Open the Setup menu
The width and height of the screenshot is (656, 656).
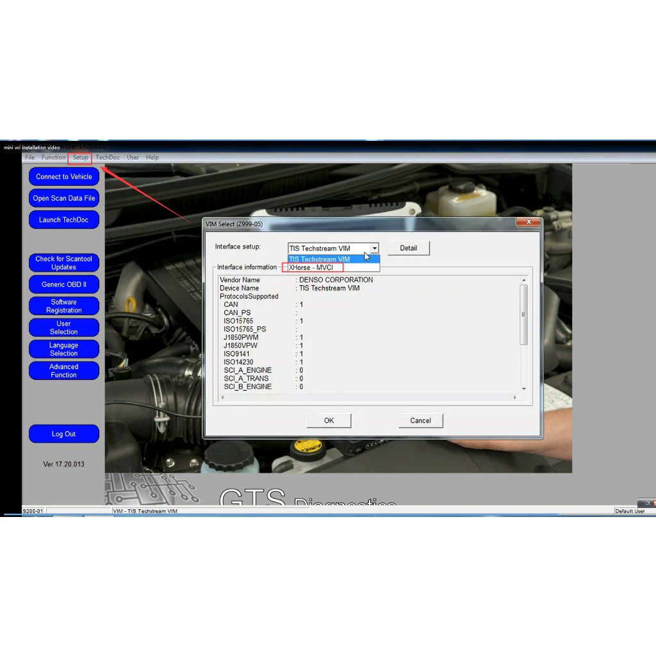[x=80, y=158]
